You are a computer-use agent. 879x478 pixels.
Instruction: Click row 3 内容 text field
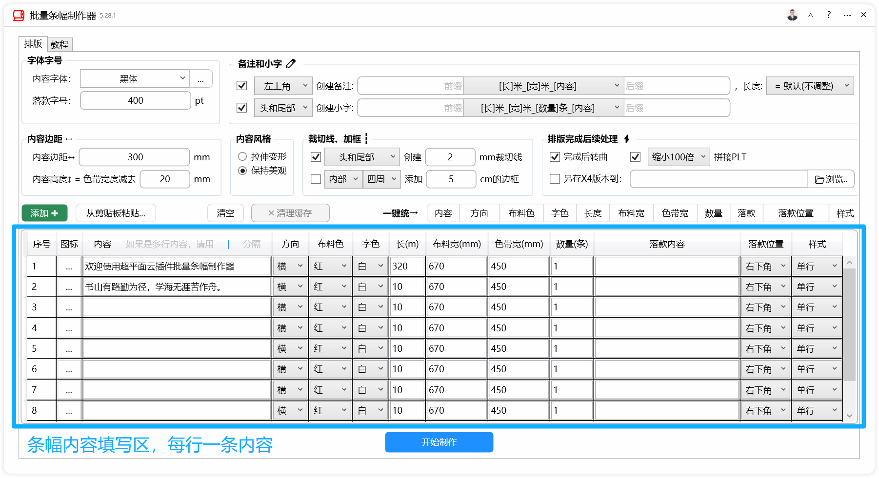177,307
